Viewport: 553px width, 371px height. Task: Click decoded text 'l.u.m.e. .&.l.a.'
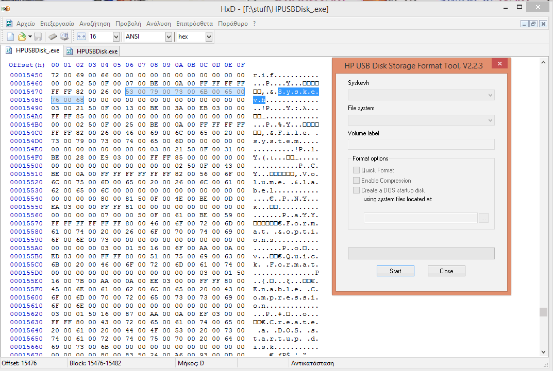(x=286, y=182)
